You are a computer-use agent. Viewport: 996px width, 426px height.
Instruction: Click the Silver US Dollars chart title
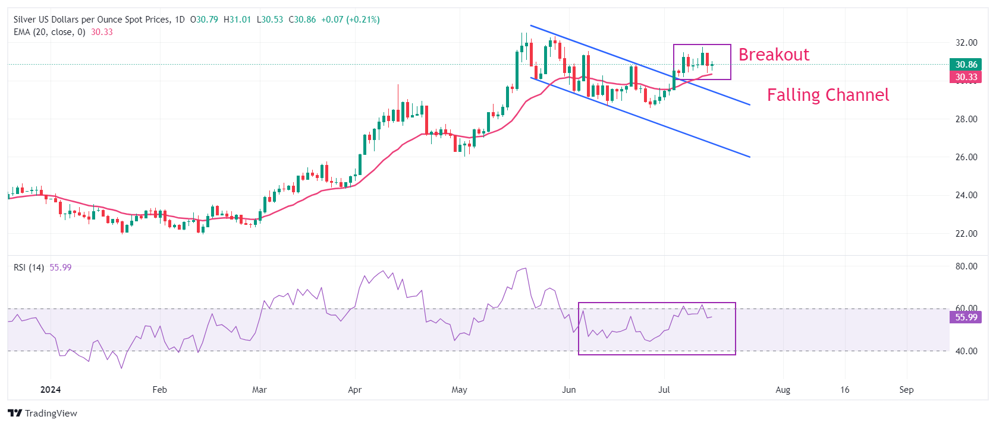(91, 20)
